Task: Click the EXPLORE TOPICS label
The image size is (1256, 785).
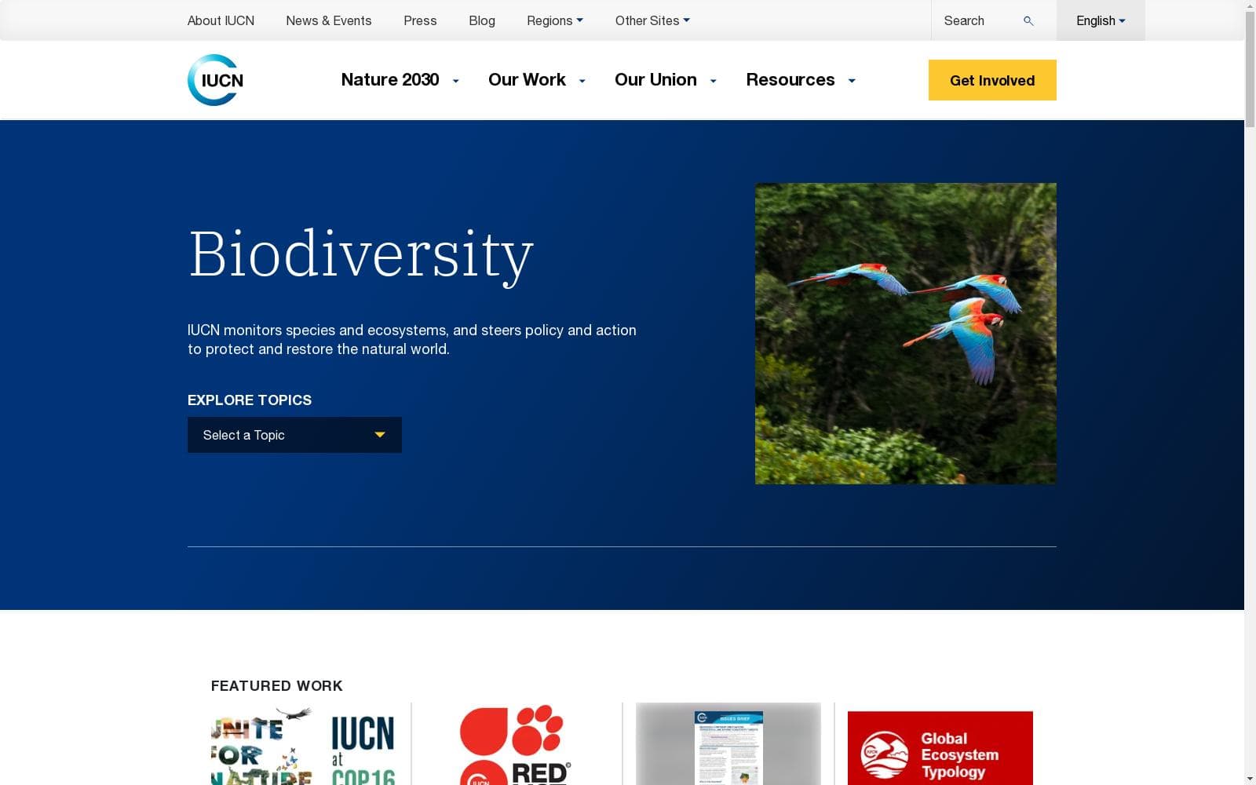Action: click(x=250, y=400)
